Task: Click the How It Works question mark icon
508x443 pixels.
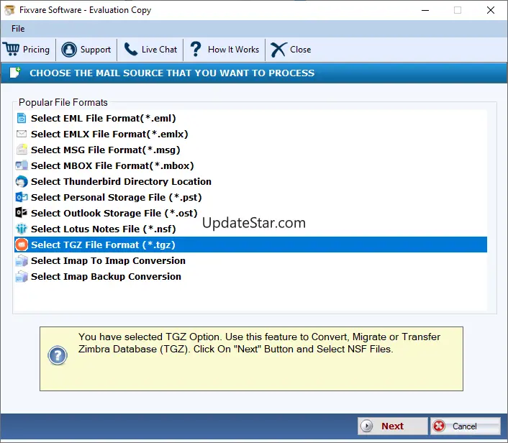Action: [x=196, y=49]
